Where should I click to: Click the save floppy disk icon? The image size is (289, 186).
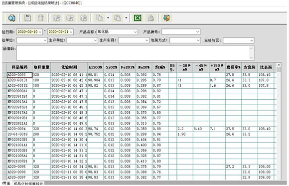pos(27,18)
